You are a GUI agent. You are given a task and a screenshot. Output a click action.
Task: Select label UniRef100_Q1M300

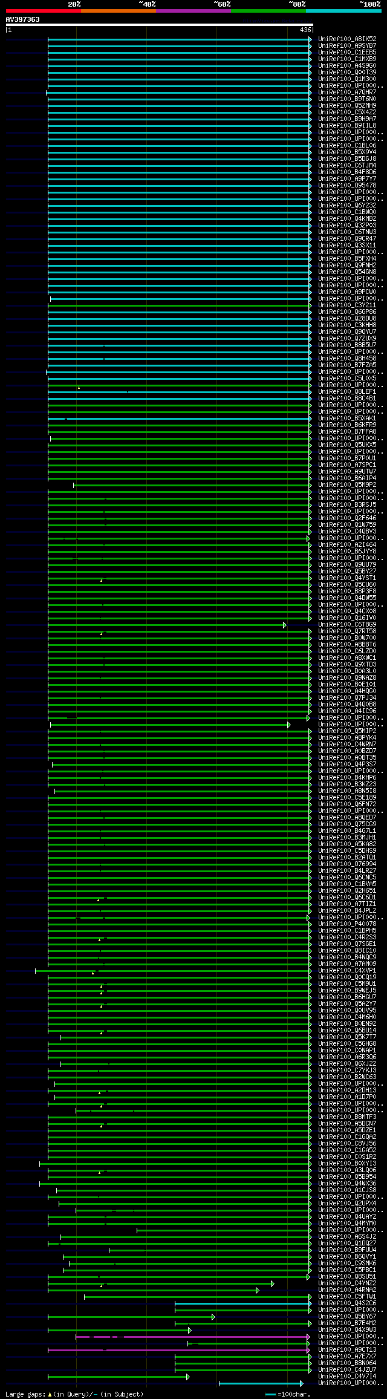click(347, 79)
